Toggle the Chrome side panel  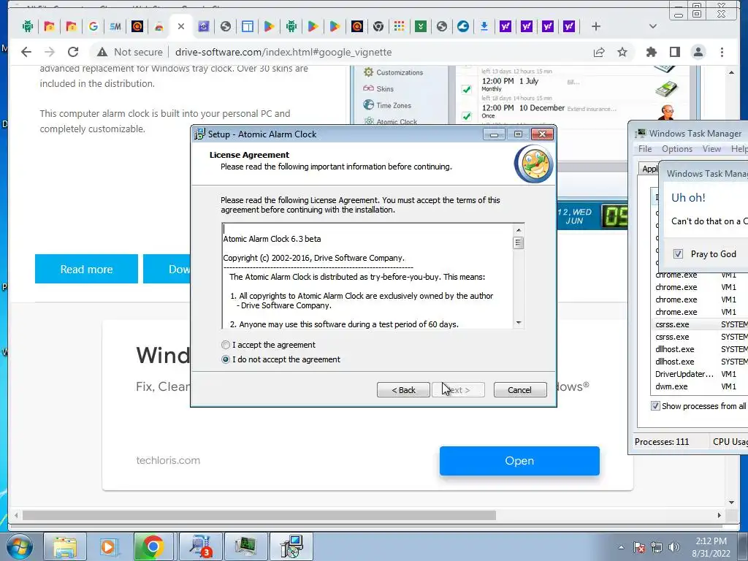point(674,52)
